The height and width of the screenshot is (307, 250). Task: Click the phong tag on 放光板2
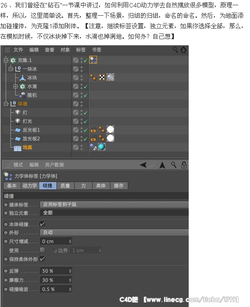pyautogui.click(x=102, y=138)
